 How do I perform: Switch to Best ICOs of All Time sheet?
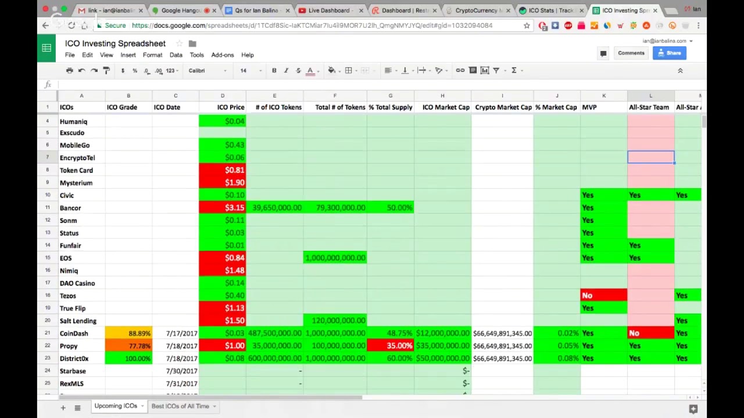(x=180, y=406)
